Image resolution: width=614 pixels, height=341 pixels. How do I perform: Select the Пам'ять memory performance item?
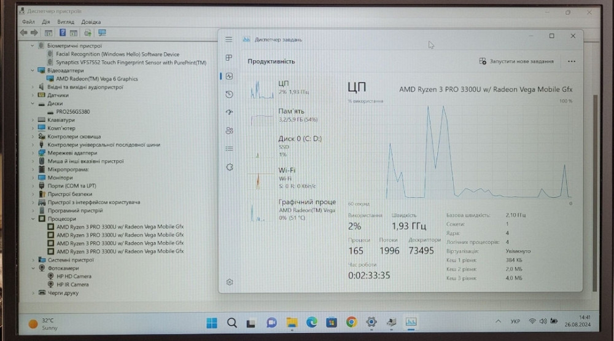tap(292, 116)
